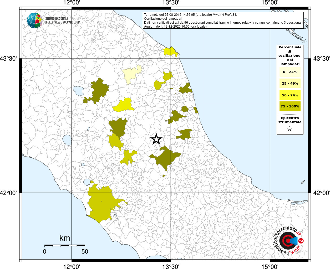The height and width of the screenshot is (269, 330).
Task: Click the Istituto Nazionale di Geofisica e Vulcanologia text
Action: pos(62,20)
